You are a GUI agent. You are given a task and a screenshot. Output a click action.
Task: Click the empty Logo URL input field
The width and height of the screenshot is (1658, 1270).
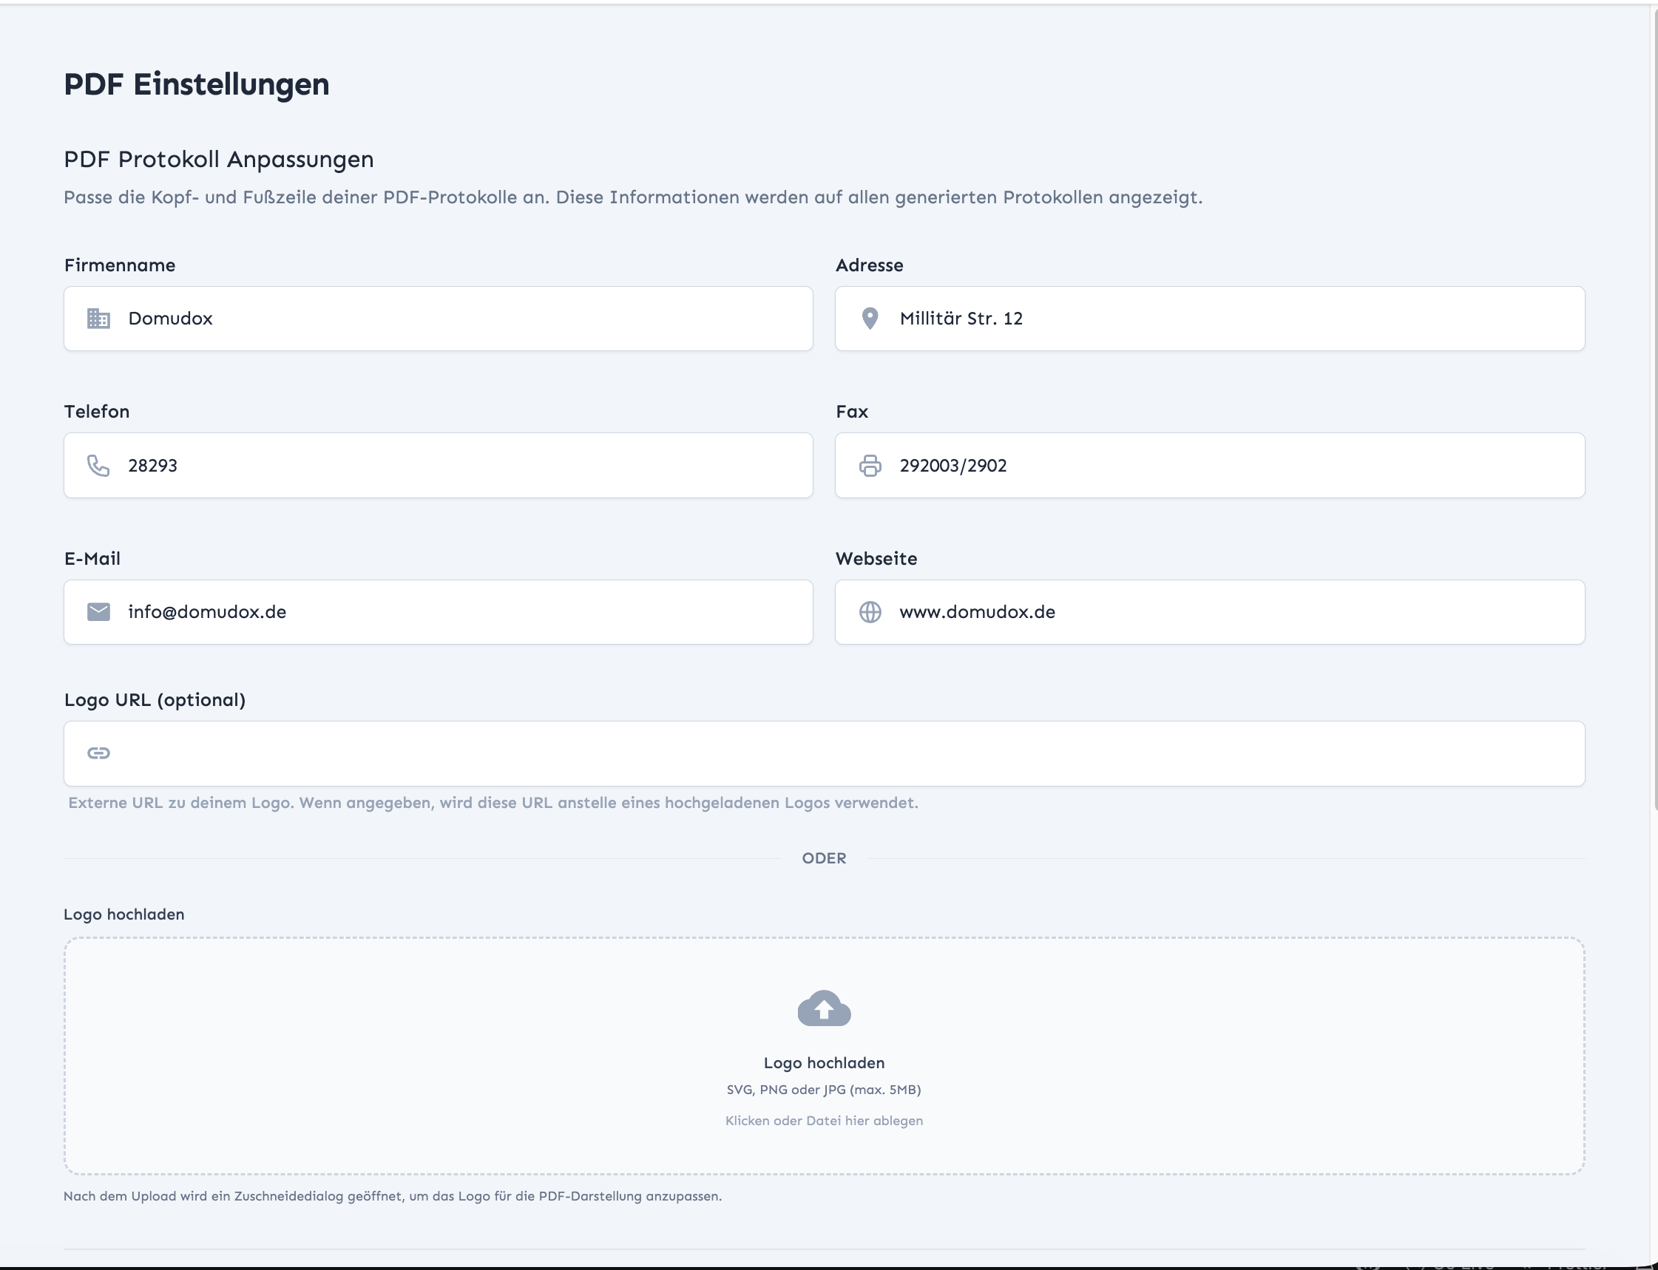click(824, 753)
